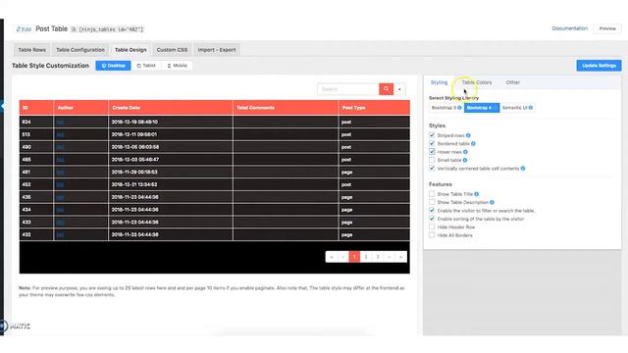Show info tooltip for Small table
The width and height of the screenshot is (628, 353).
click(x=465, y=160)
